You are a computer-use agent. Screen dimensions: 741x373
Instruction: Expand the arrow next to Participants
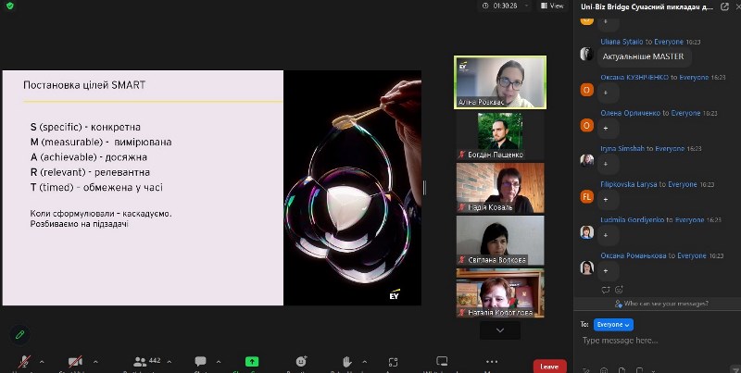click(170, 362)
